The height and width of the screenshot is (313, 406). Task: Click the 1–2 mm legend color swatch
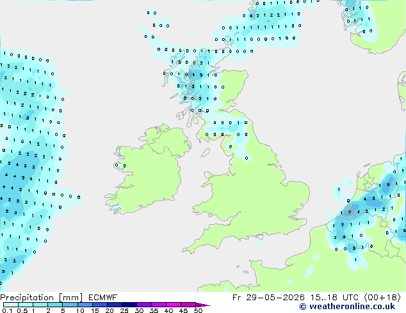pos(40,305)
